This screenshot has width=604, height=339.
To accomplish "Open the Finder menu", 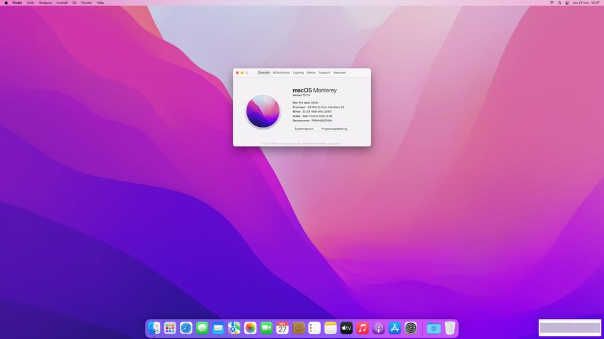I will (18, 3).
